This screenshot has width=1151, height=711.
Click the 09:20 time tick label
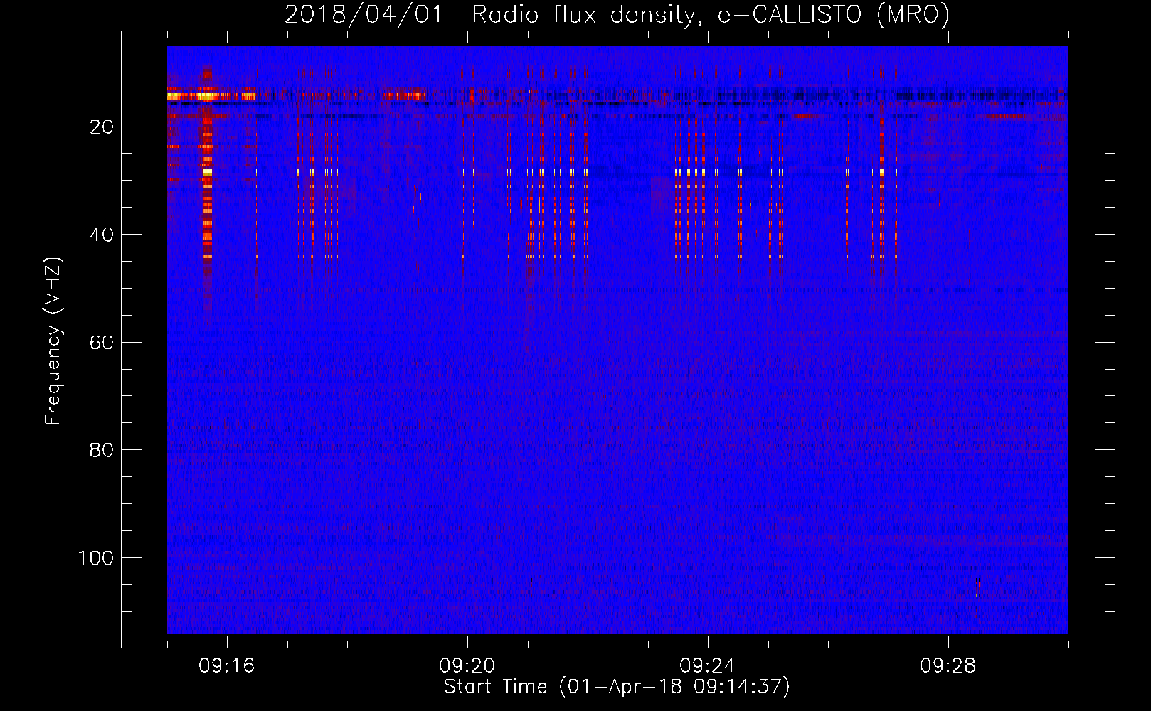467,666
